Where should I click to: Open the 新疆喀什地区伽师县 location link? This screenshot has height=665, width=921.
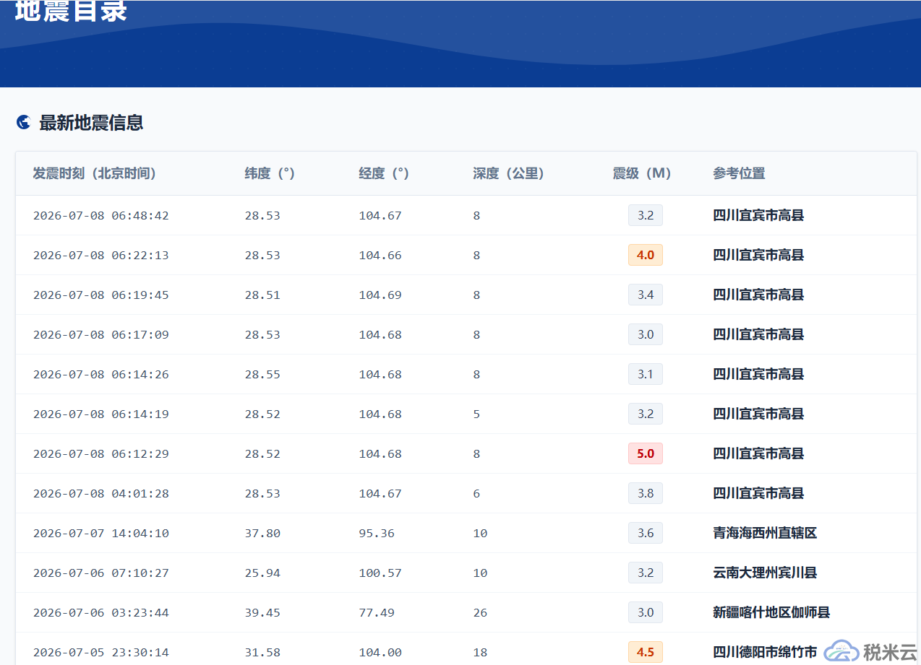771,612
